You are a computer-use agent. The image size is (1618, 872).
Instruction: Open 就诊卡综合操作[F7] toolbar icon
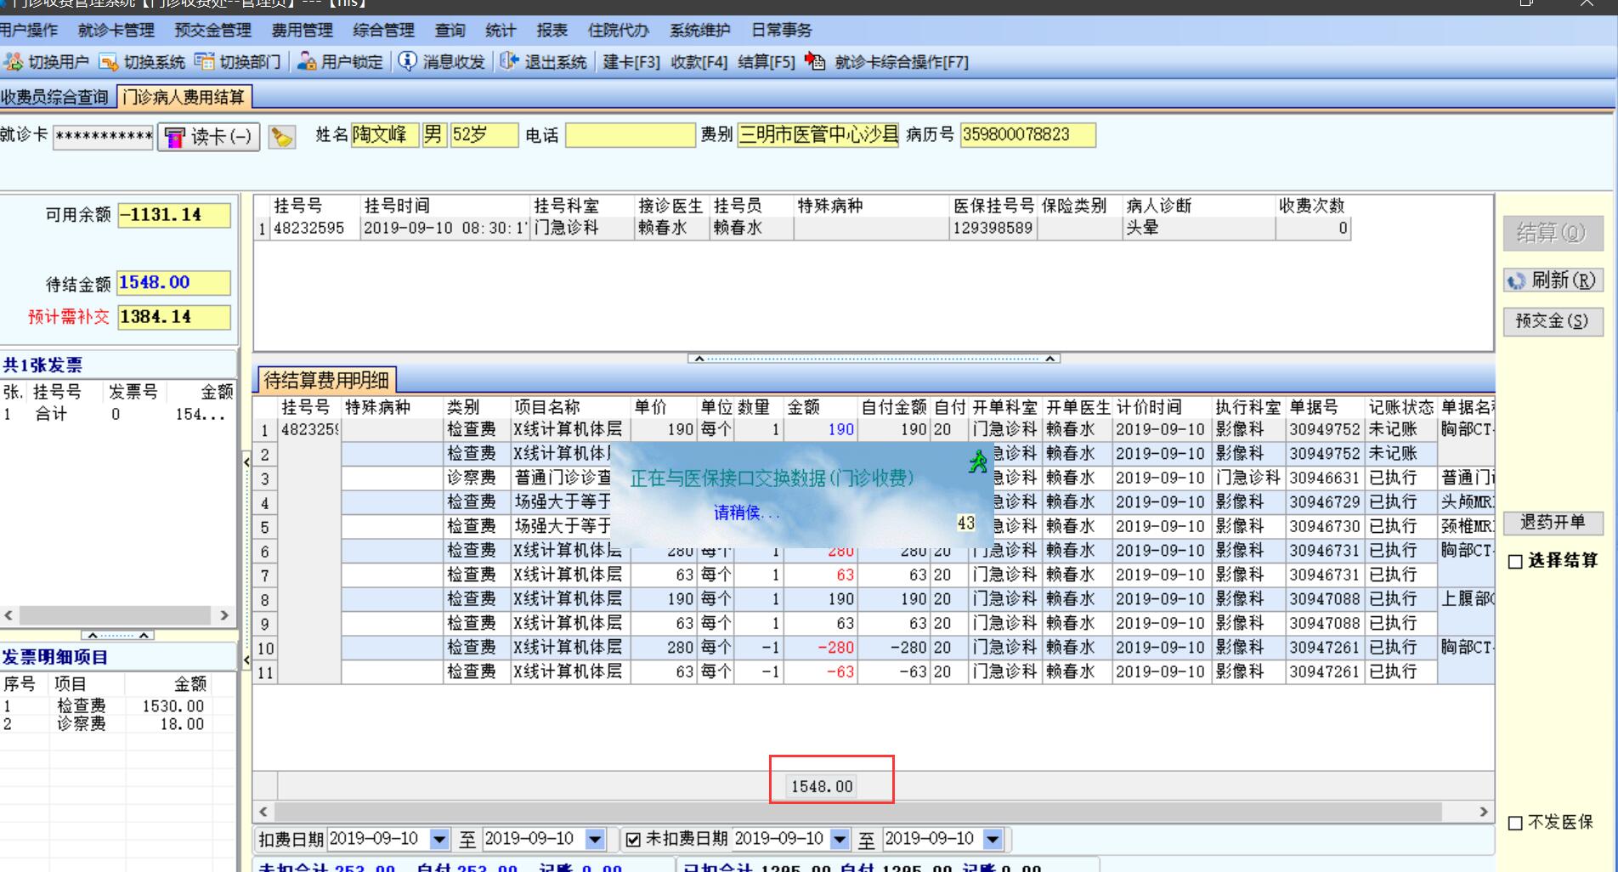click(815, 62)
